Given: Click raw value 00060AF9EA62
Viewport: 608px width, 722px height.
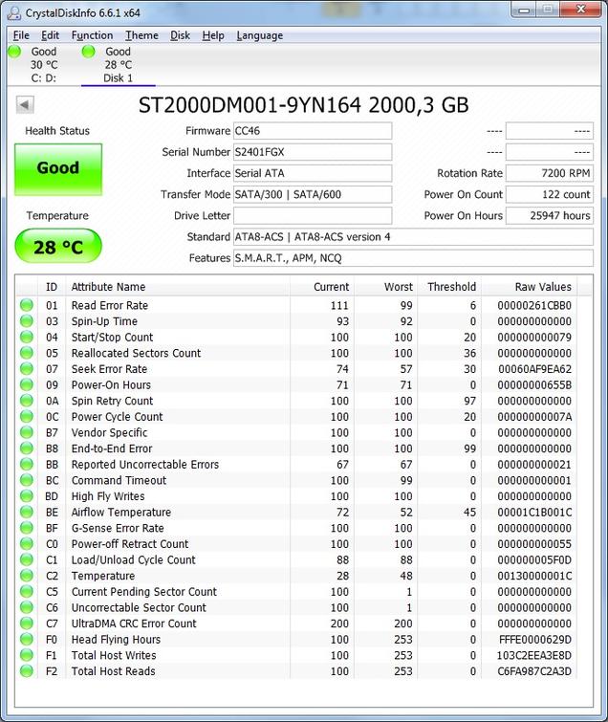Looking at the screenshot, I should (x=534, y=369).
